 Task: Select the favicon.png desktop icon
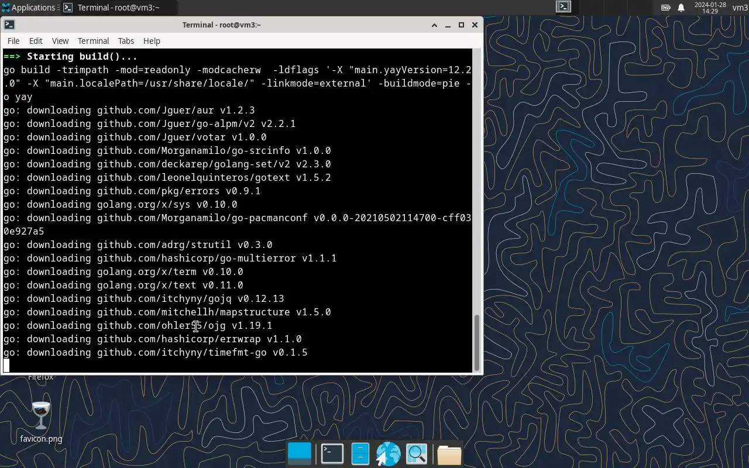tap(41, 422)
